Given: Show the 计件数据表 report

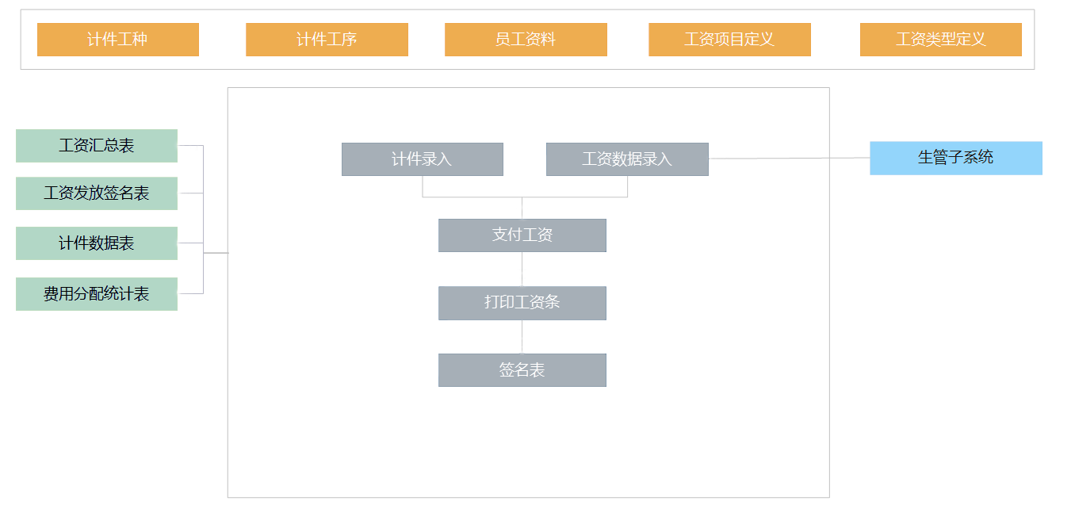Looking at the screenshot, I should (x=97, y=243).
